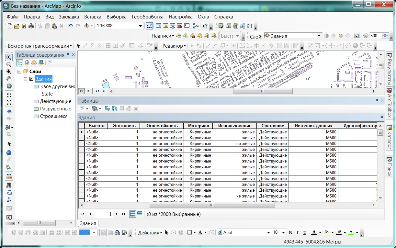This screenshot has height=248, width=396.
Task: Open the Результаты side panel tab
Action: 389,69
